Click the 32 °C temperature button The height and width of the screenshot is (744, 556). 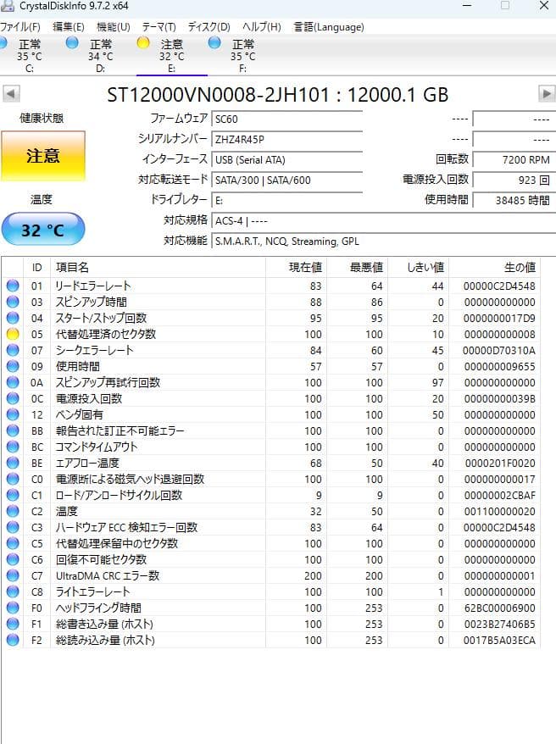[43, 230]
